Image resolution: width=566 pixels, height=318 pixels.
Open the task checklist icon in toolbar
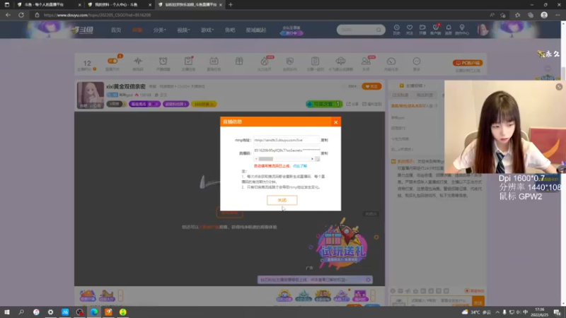point(188,61)
